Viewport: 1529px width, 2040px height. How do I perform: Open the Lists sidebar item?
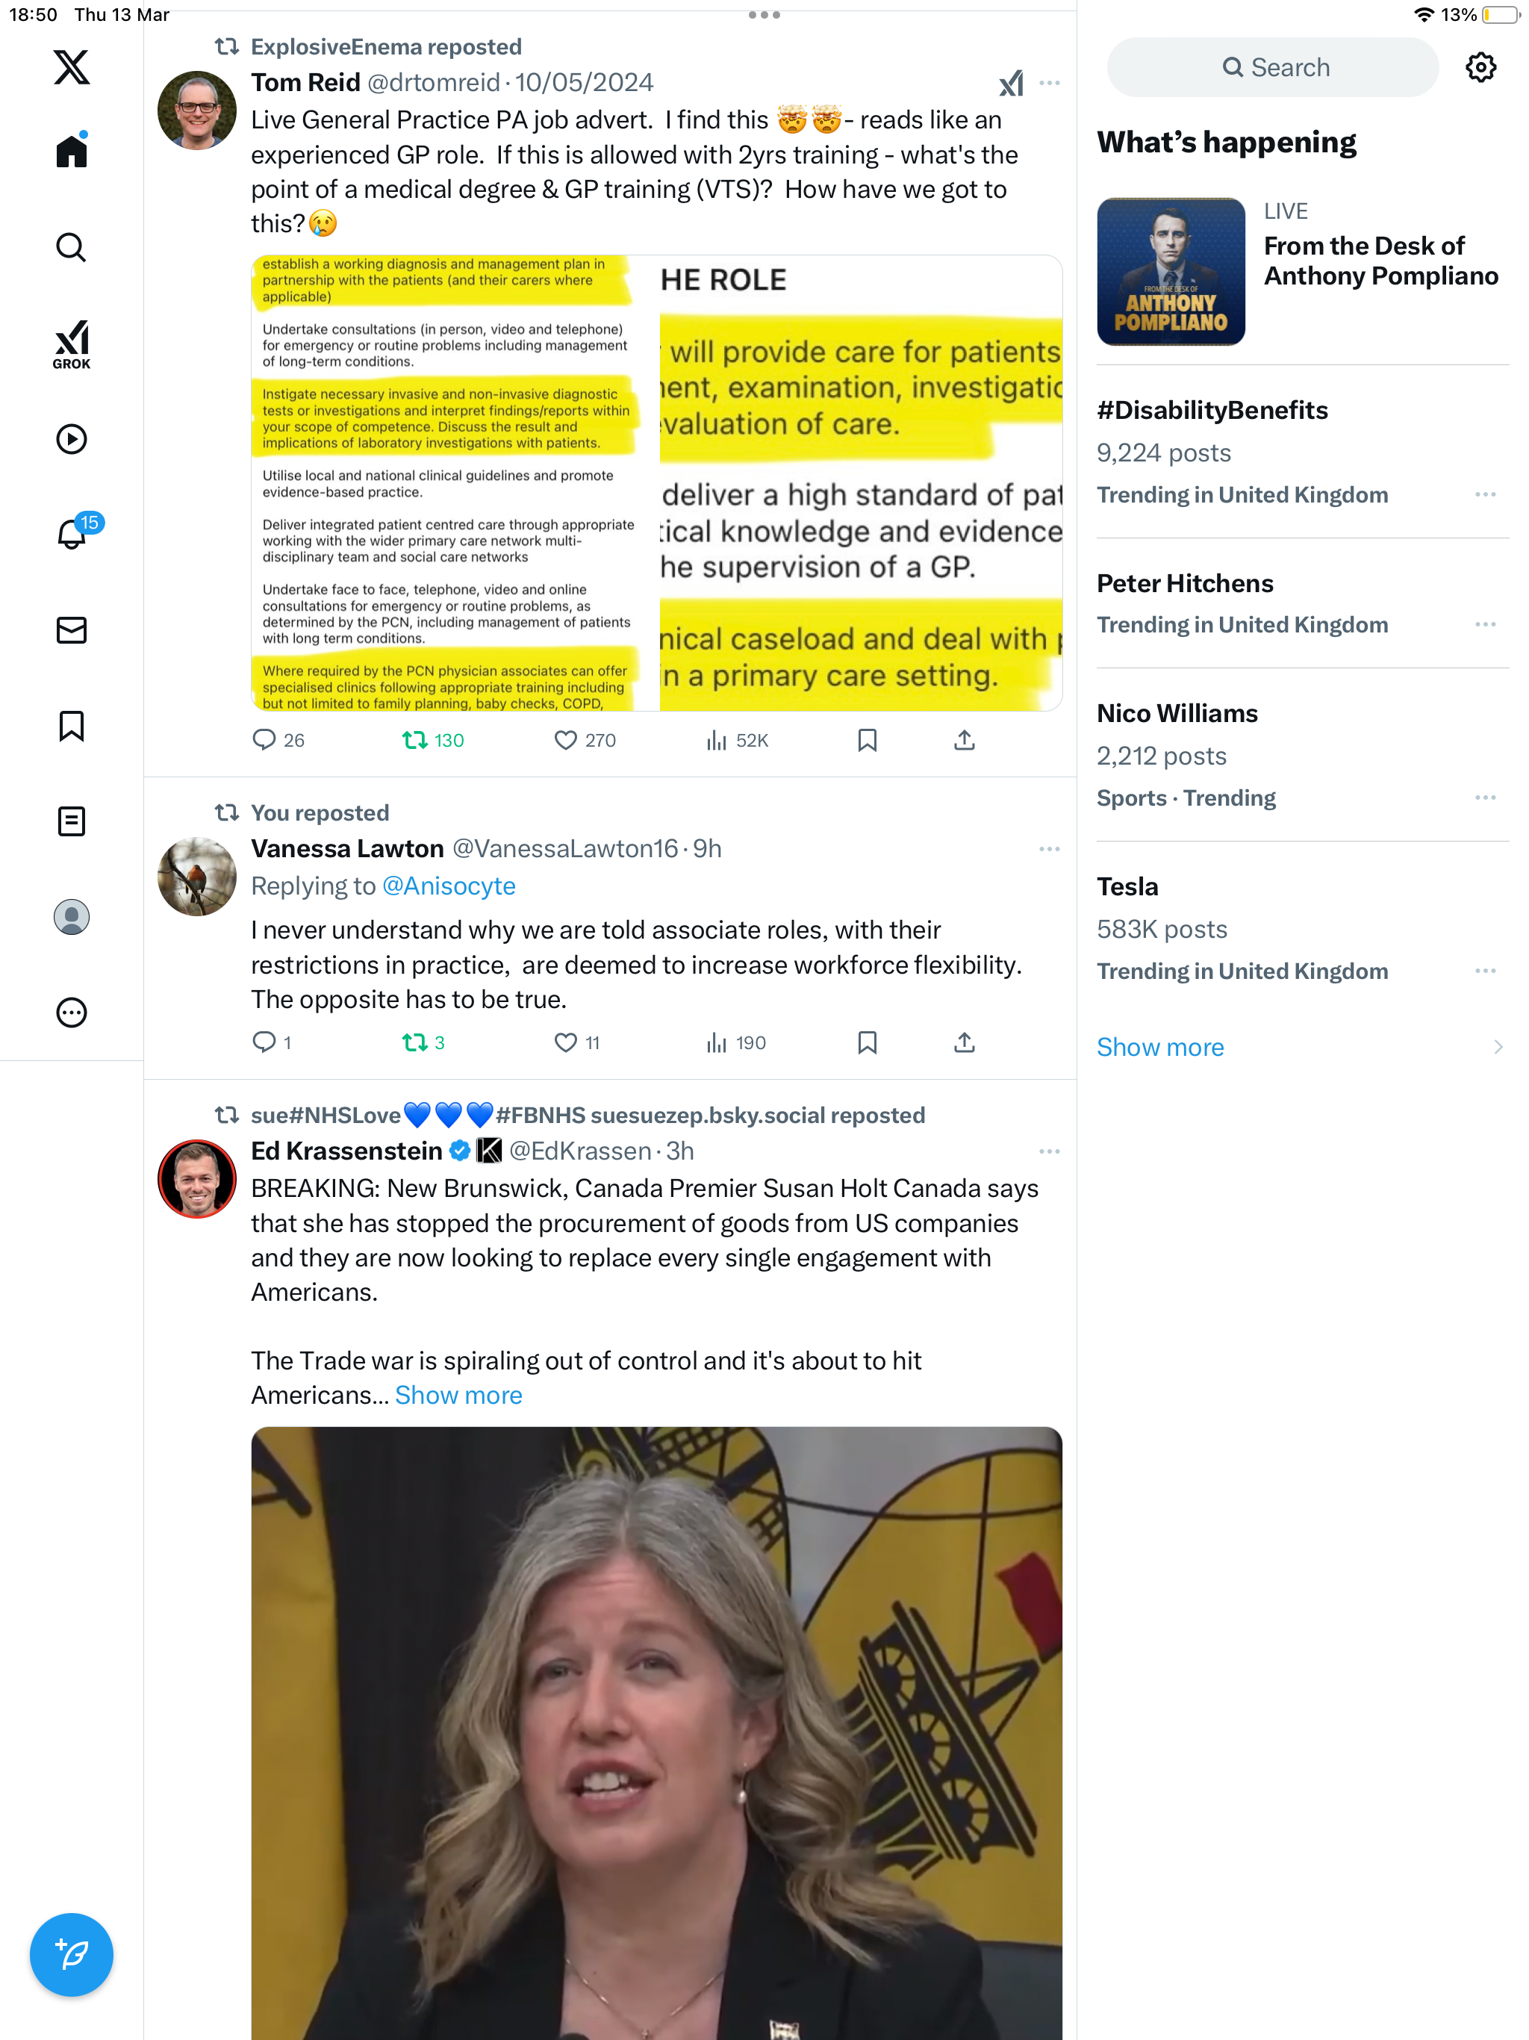(x=71, y=821)
